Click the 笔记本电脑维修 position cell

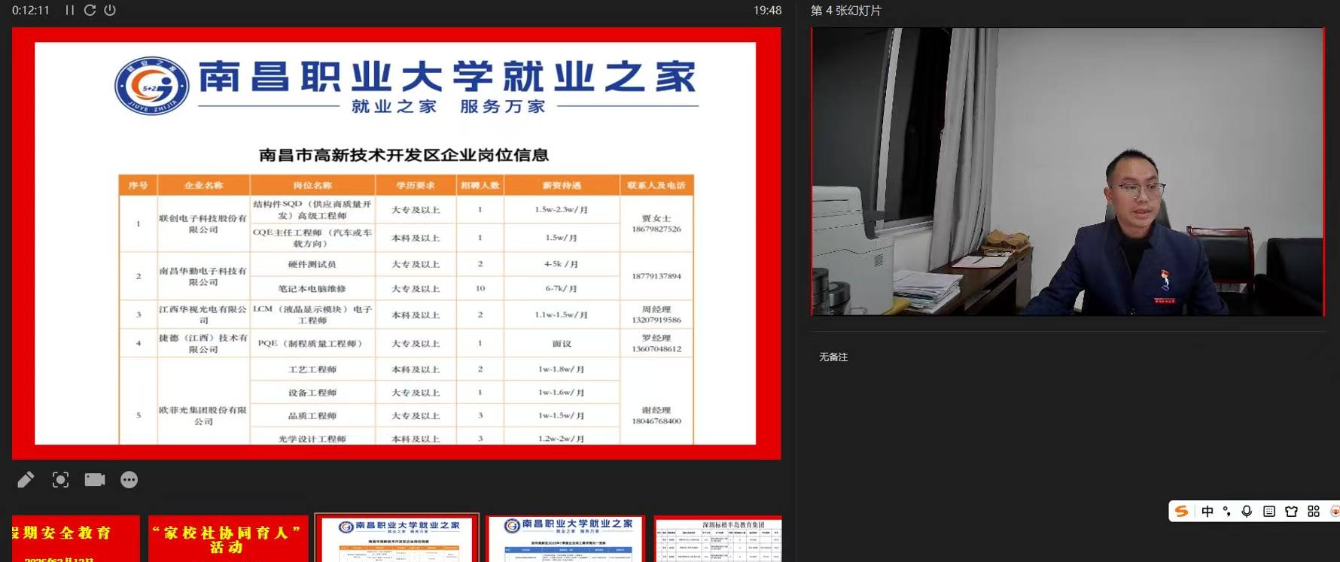(312, 288)
